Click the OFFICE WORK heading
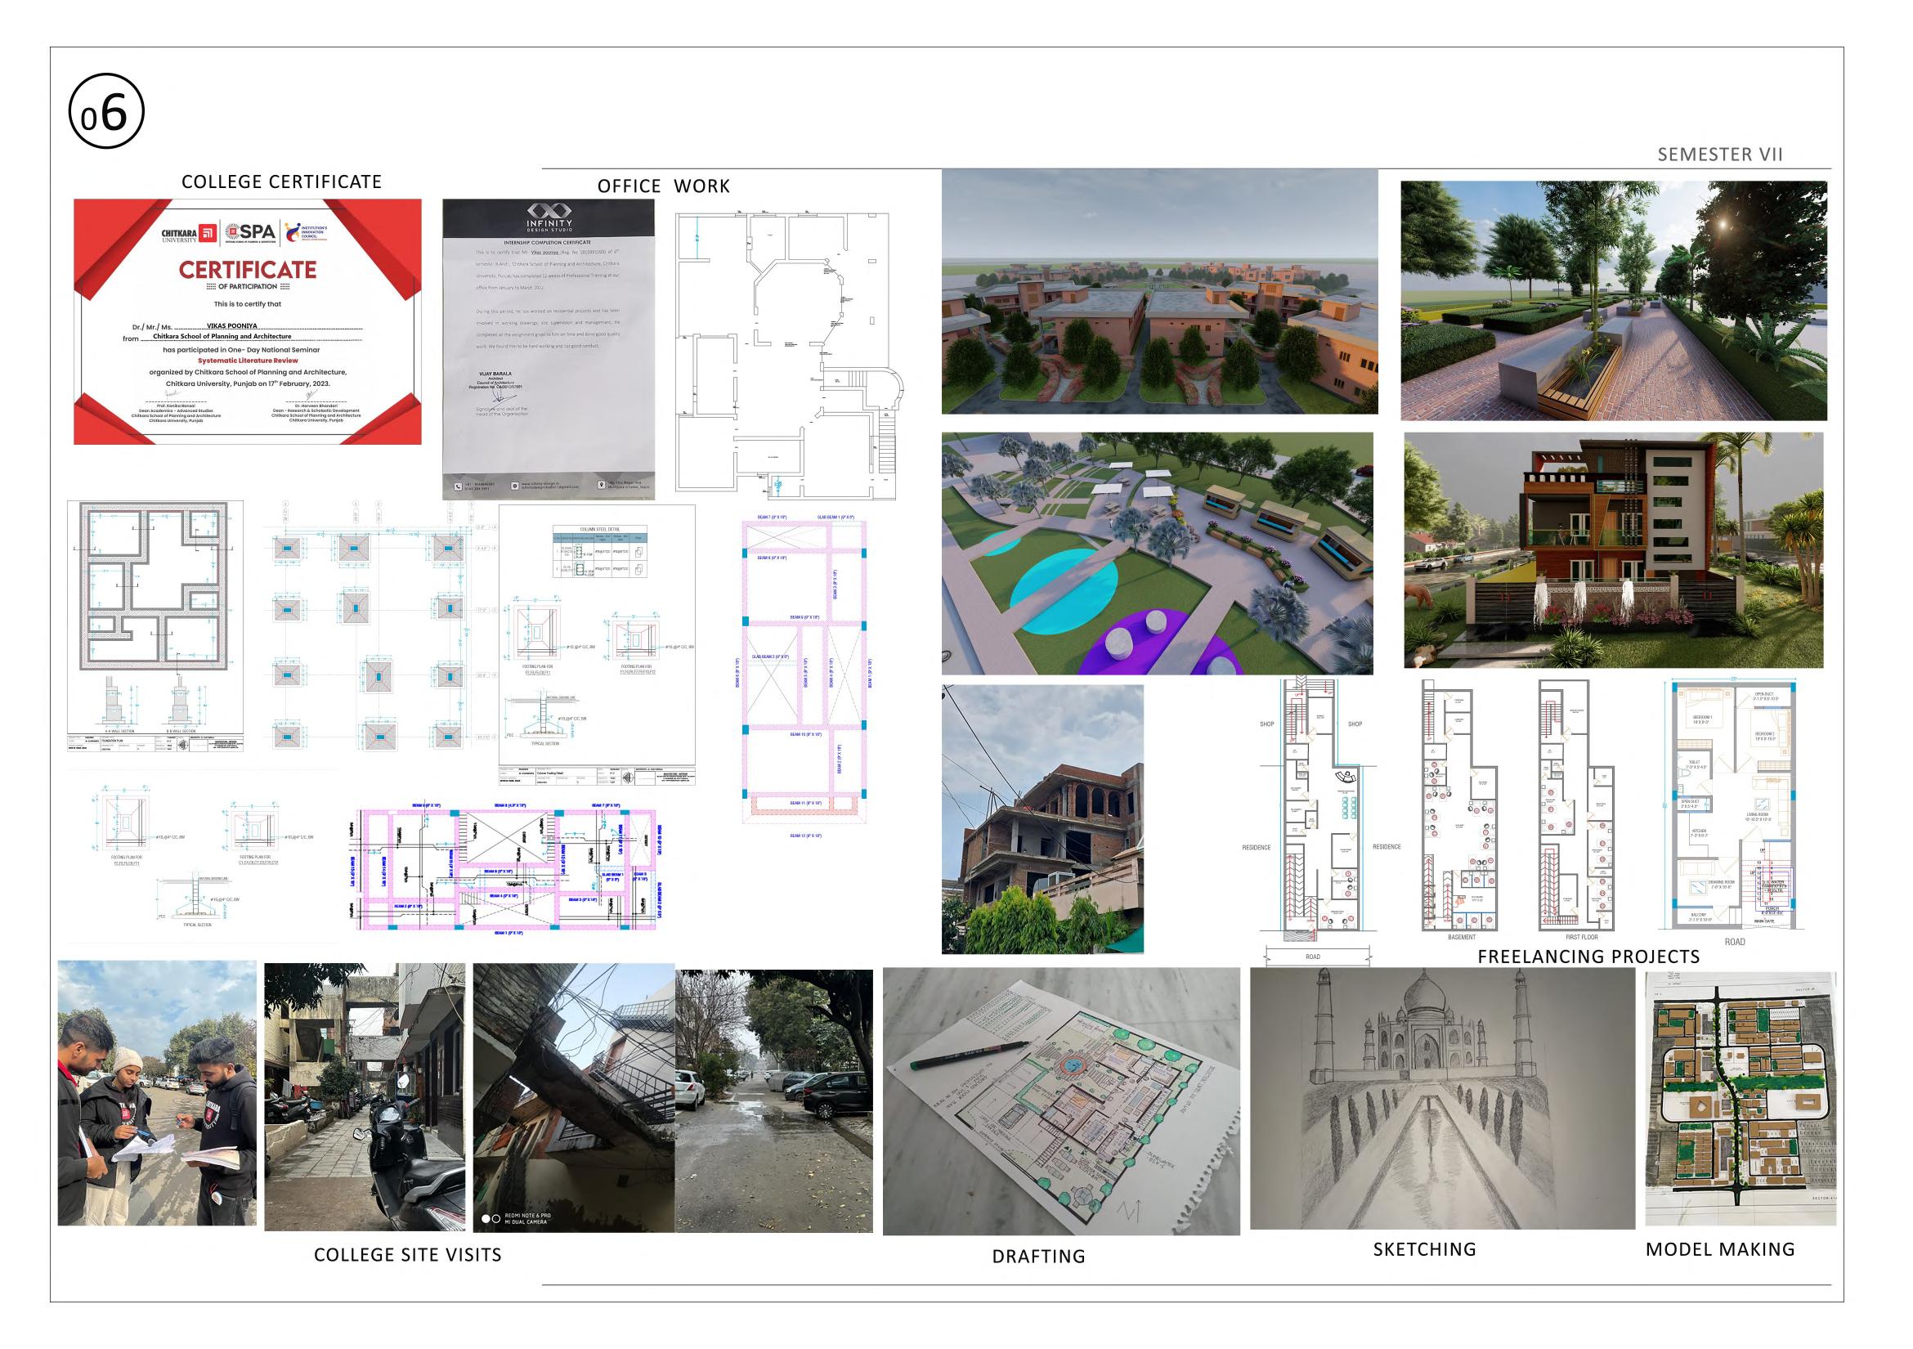This screenshot has height=1349, width=1913. pos(663,186)
